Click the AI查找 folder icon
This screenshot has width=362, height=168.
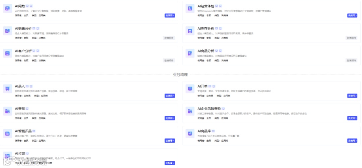coord(8,111)
